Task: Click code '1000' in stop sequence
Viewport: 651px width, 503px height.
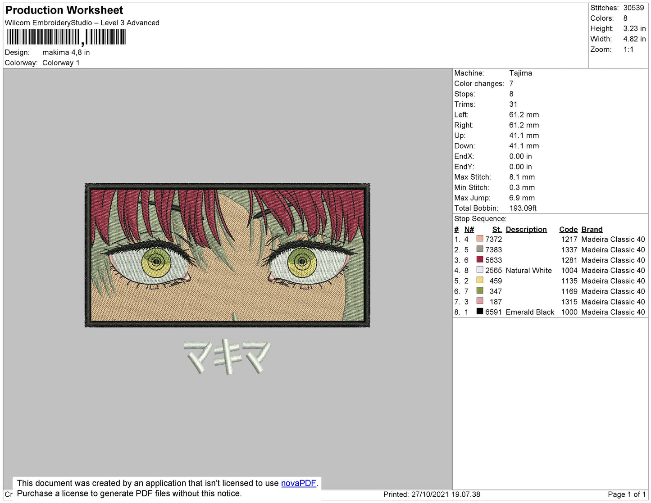Action: pyautogui.click(x=569, y=312)
